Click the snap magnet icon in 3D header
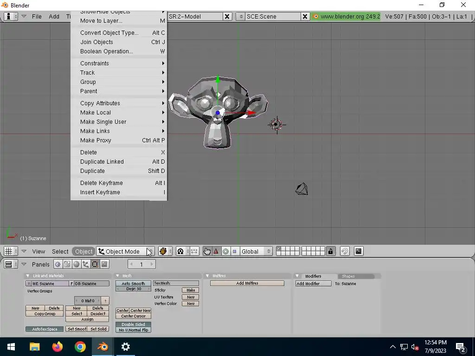 [x=345, y=251]
